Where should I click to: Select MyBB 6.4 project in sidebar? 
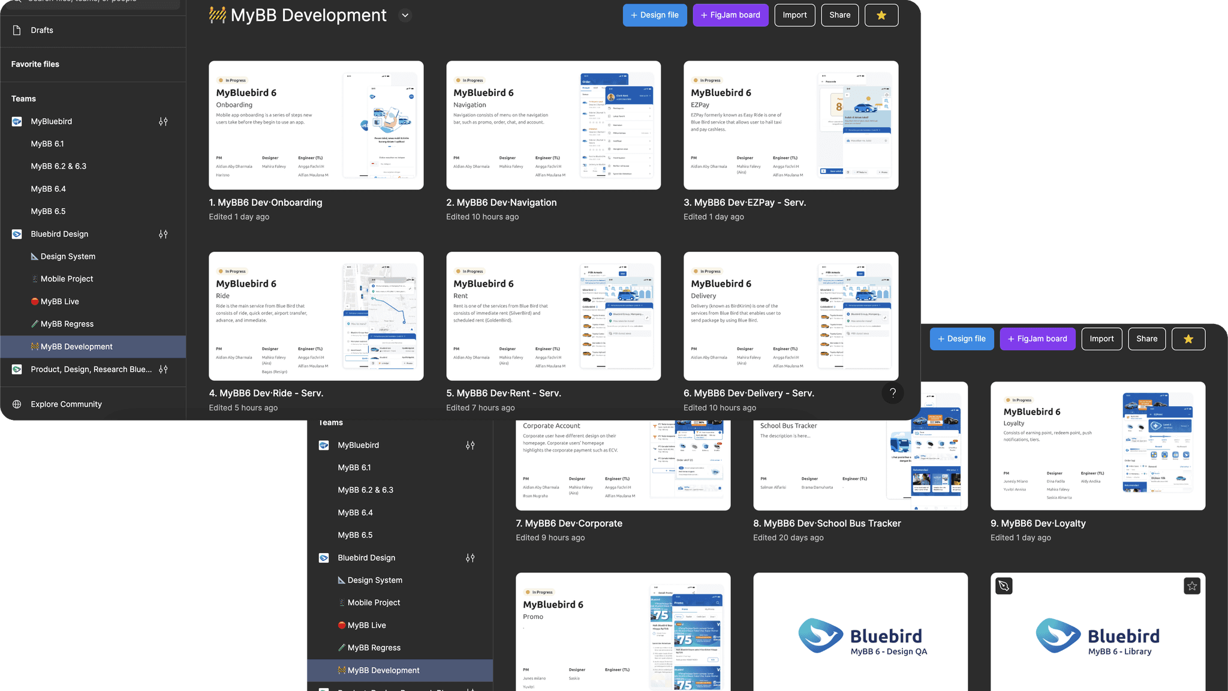[x=48, y=189]
